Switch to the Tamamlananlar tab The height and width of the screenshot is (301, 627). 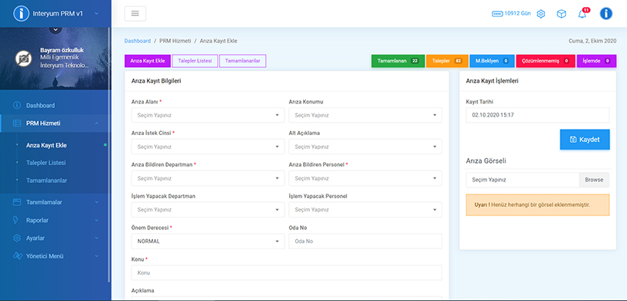tap(243, 61)
